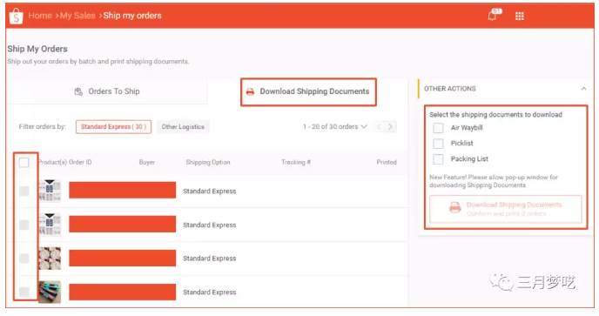599x316 pixels.
Task: Check the Air Waybill option
Action: 438,128
